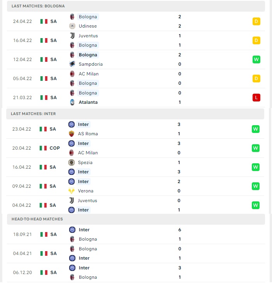Select the 04.04.21 Bologna vs Inter match
Image resolution: width=272 pixels, height=283 pixels.
[x=136, y=253]
